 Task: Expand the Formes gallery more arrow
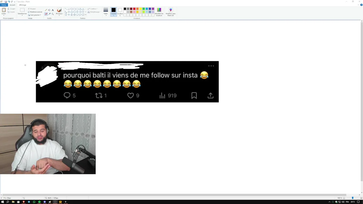tap(85, 15)
